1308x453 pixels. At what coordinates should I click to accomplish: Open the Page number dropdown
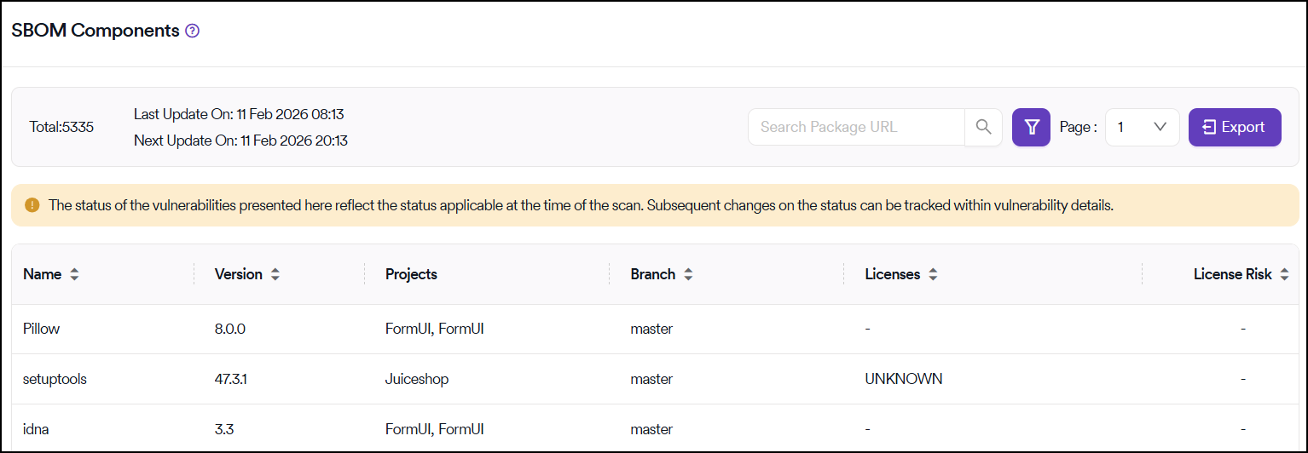[x=1142, y=127]
